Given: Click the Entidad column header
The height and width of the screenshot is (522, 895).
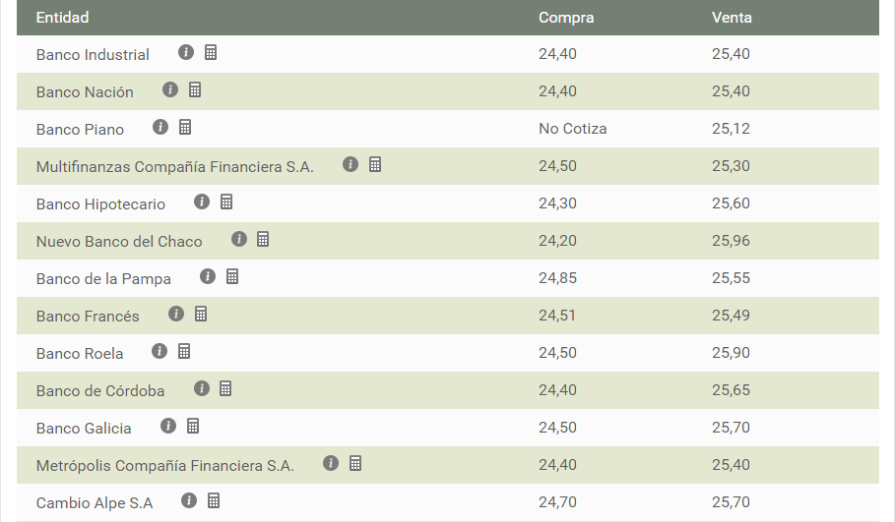Looking at the screenshot, I should 62,17.
